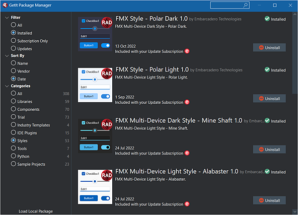The height and width of the screenshot is (215, 298).
Task: Collapse the Filter section
Action: [x=7, y=18]
